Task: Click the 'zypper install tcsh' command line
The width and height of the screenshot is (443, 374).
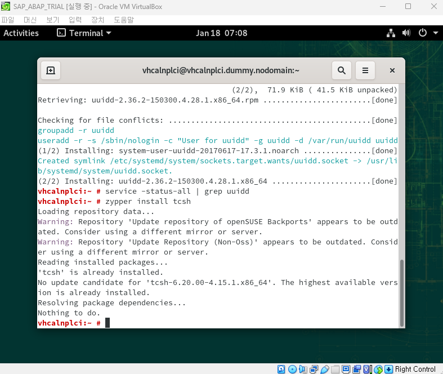Action: (114, 201)
